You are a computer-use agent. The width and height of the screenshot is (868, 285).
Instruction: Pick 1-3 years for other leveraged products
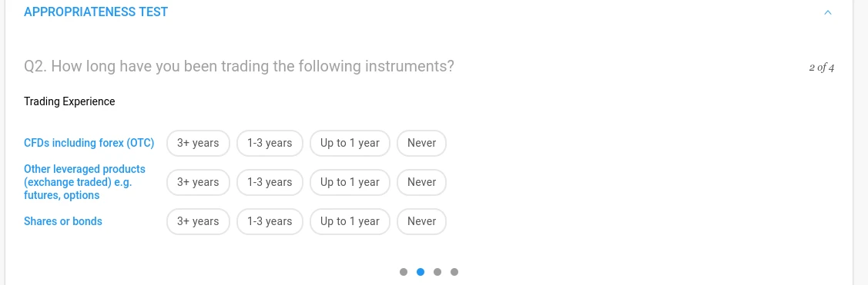tap(270, 182)
